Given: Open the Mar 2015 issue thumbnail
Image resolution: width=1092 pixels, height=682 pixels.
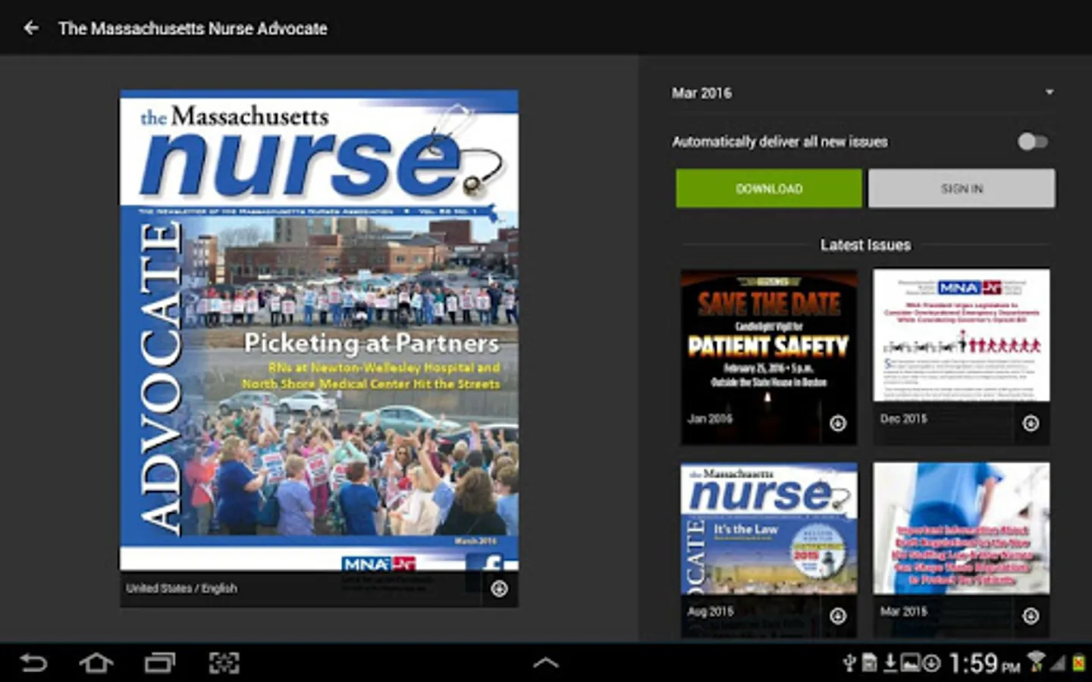Looking at the screenshot, I should tap(962, 549).
